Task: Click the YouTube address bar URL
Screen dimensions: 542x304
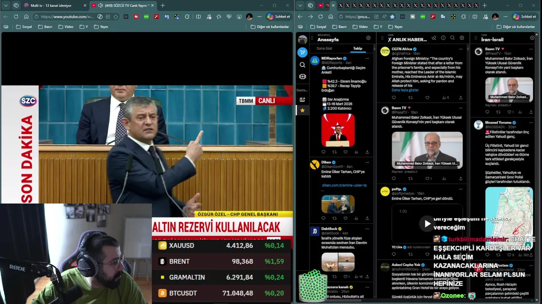Action: pyautogui.click(x=66, y=16)
